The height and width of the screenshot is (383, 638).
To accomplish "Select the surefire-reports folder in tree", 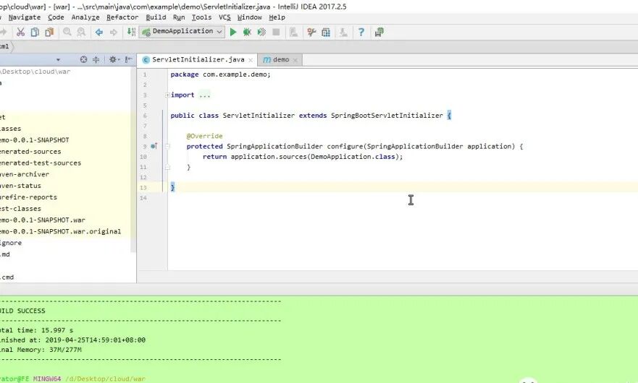I will pyautogui.click(x=28, y=197).
